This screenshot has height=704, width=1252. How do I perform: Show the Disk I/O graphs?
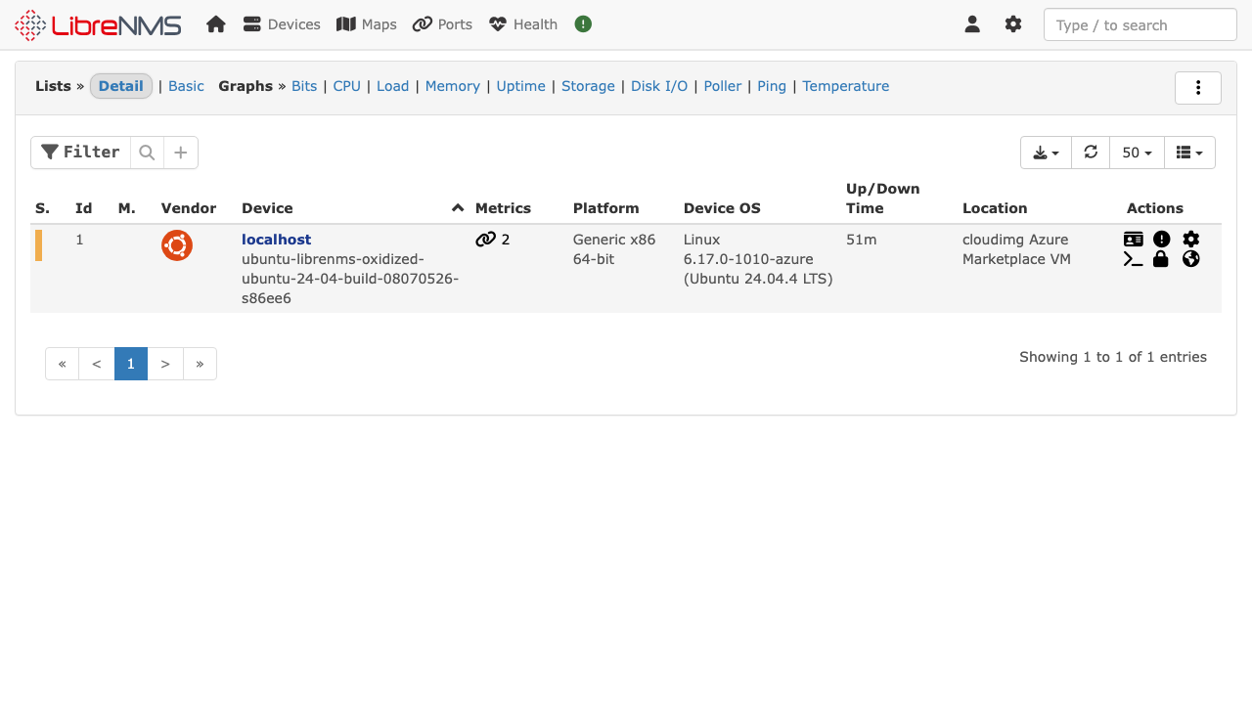659,86
